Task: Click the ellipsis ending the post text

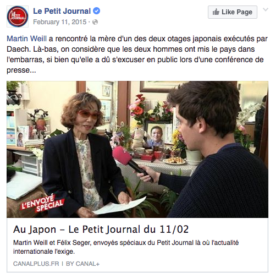Action: 32,70
